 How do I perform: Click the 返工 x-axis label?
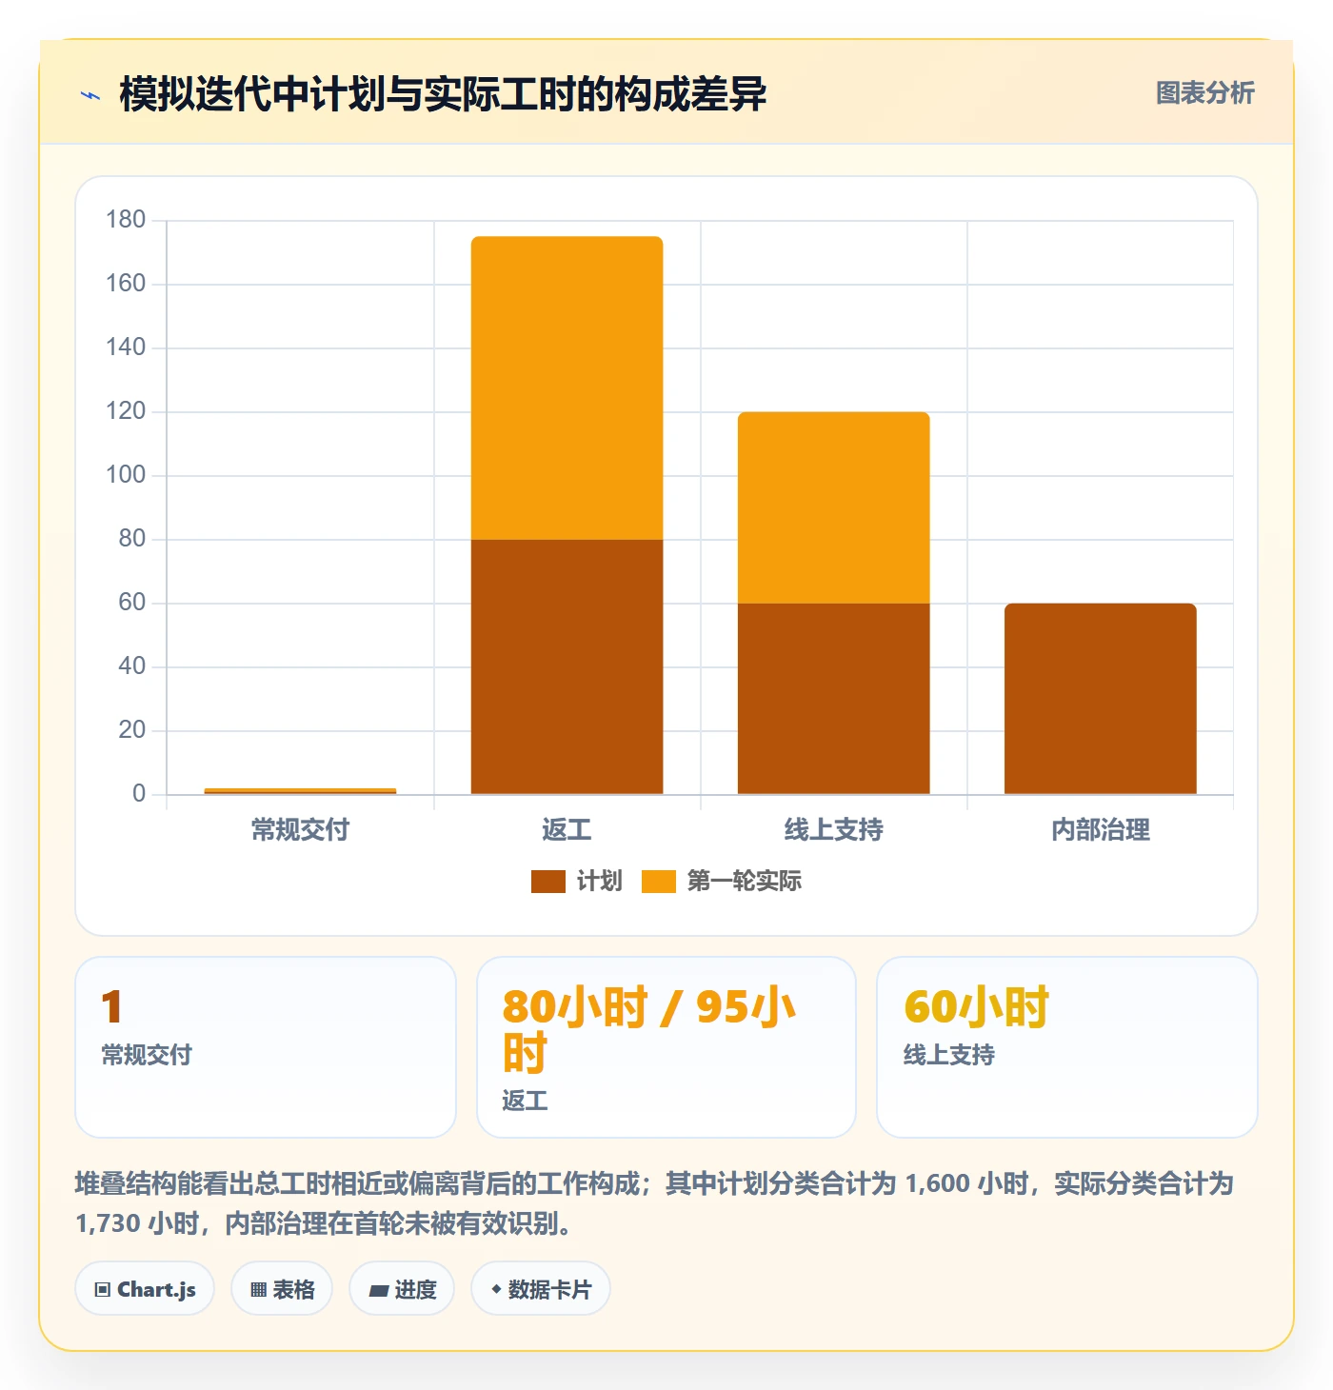click(567, 830)
